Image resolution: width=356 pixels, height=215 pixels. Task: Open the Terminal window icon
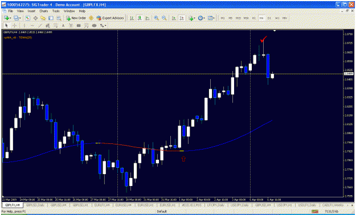point(51,18)
